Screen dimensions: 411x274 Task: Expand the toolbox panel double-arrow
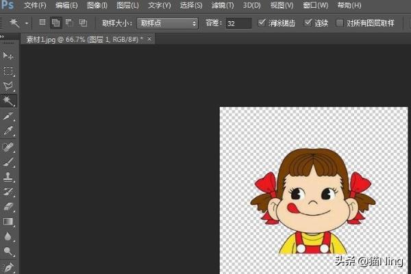(2, 36)
